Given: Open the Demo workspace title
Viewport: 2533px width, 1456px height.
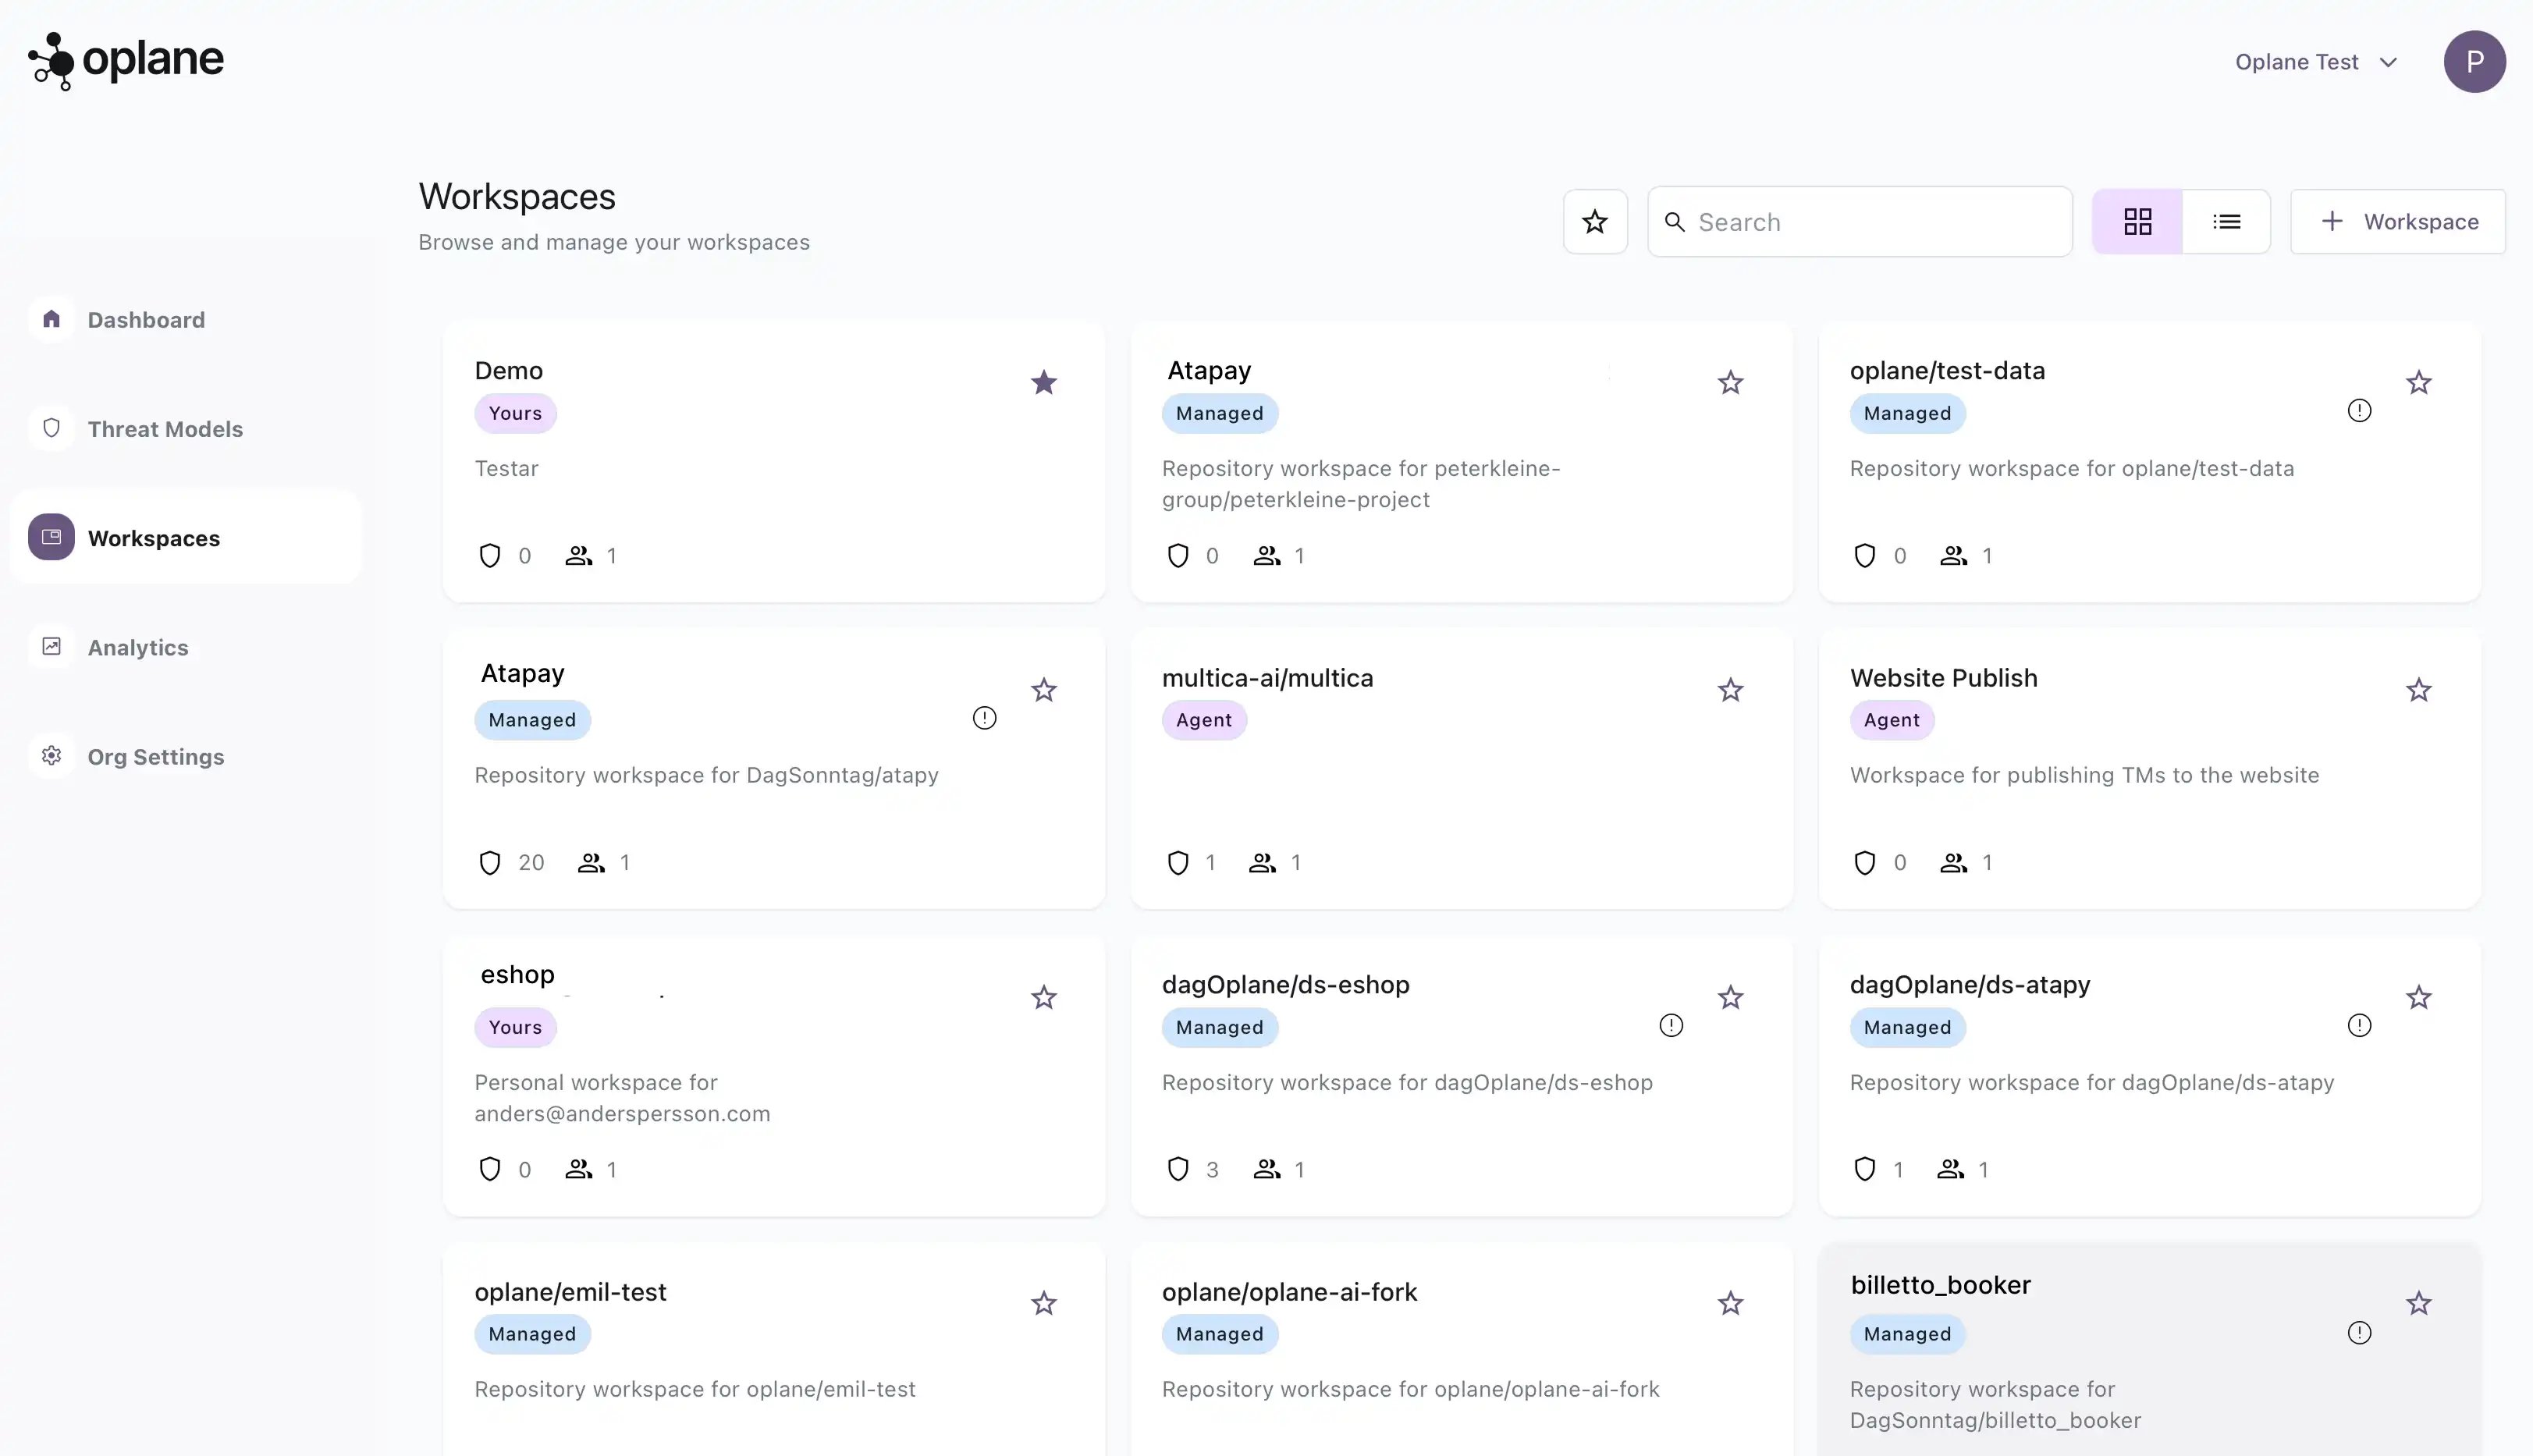Looking at the screenshot, I should 509,371.
